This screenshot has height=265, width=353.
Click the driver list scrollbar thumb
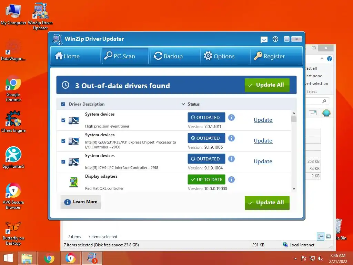(x=294, y=119)
